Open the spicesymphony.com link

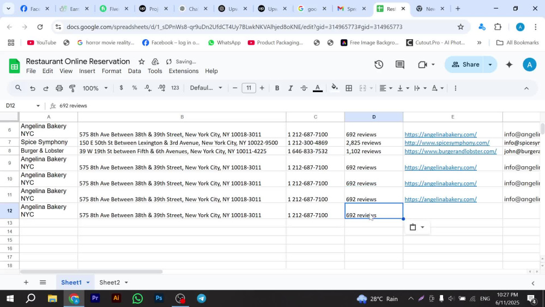pos(447,142)
